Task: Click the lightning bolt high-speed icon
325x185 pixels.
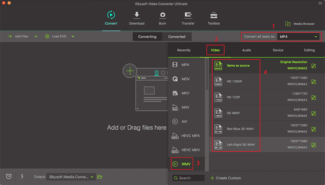Action: 22,176
